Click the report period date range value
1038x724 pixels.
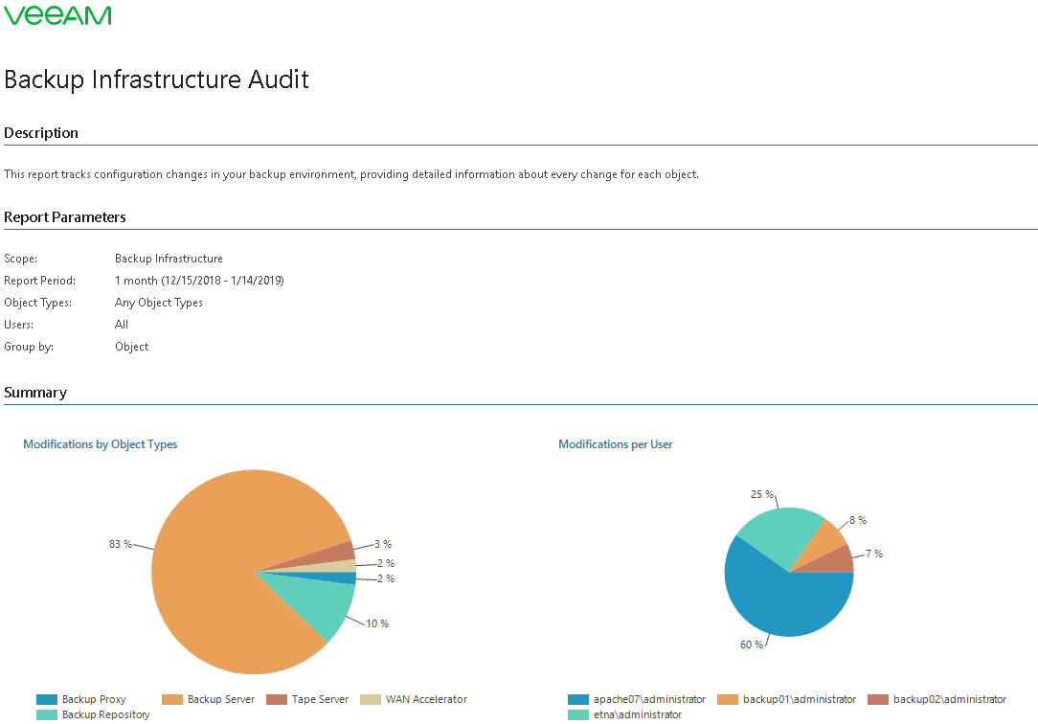coord(199,281)
